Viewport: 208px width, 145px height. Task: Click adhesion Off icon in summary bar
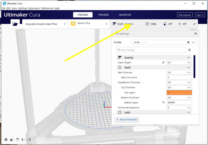point(179,24)
